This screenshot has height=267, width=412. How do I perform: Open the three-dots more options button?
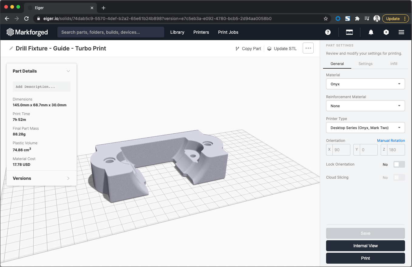pyautogui.click(x=308, y=48)
